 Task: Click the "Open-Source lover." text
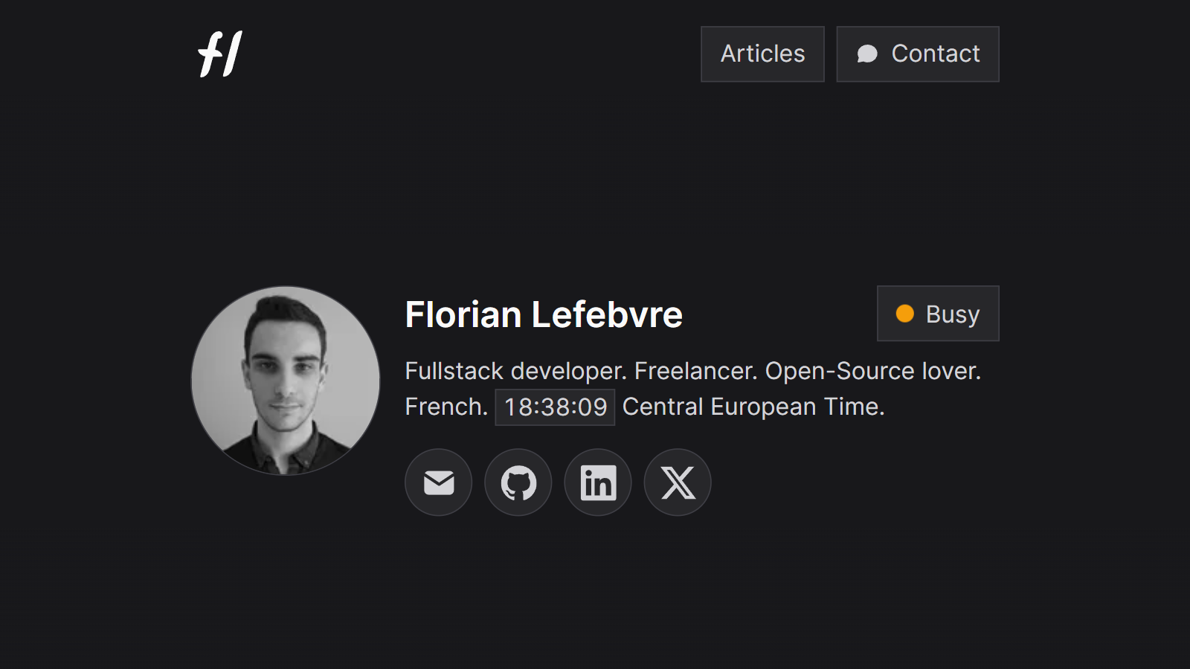873,371
